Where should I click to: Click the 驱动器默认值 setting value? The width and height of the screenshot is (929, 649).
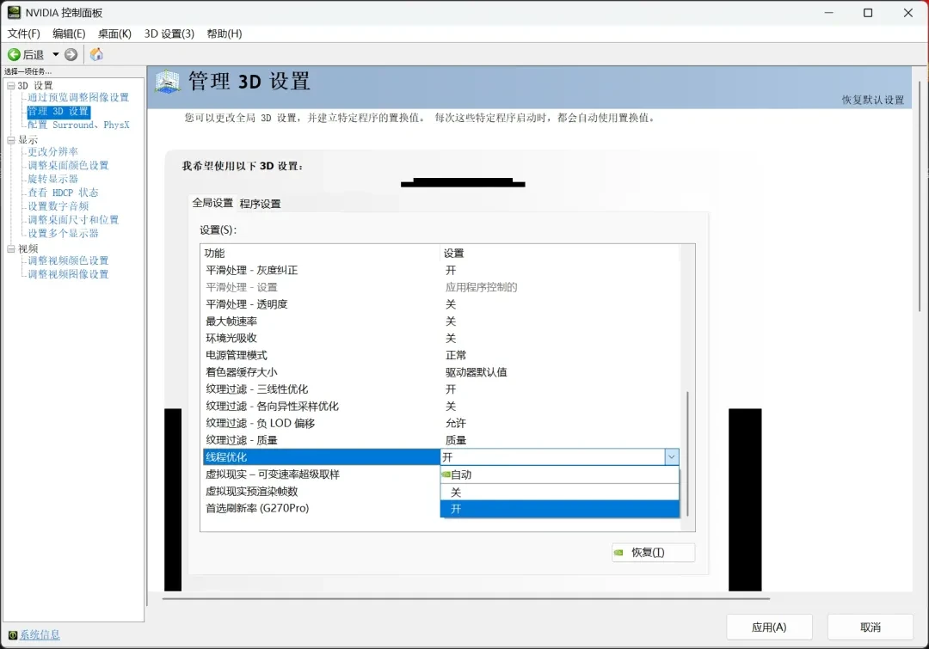(x=477, y=372)
